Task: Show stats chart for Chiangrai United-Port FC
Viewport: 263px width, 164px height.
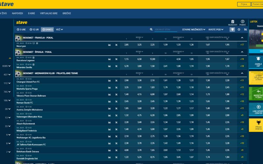Action: click(109, 81)
